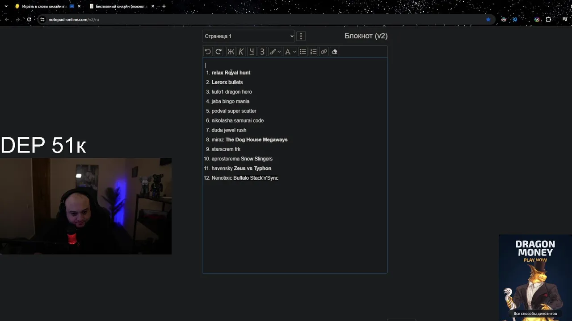Toggle the bookmark star for this page
The width and height of the screenshot is (572, 321).
[488, 20]
